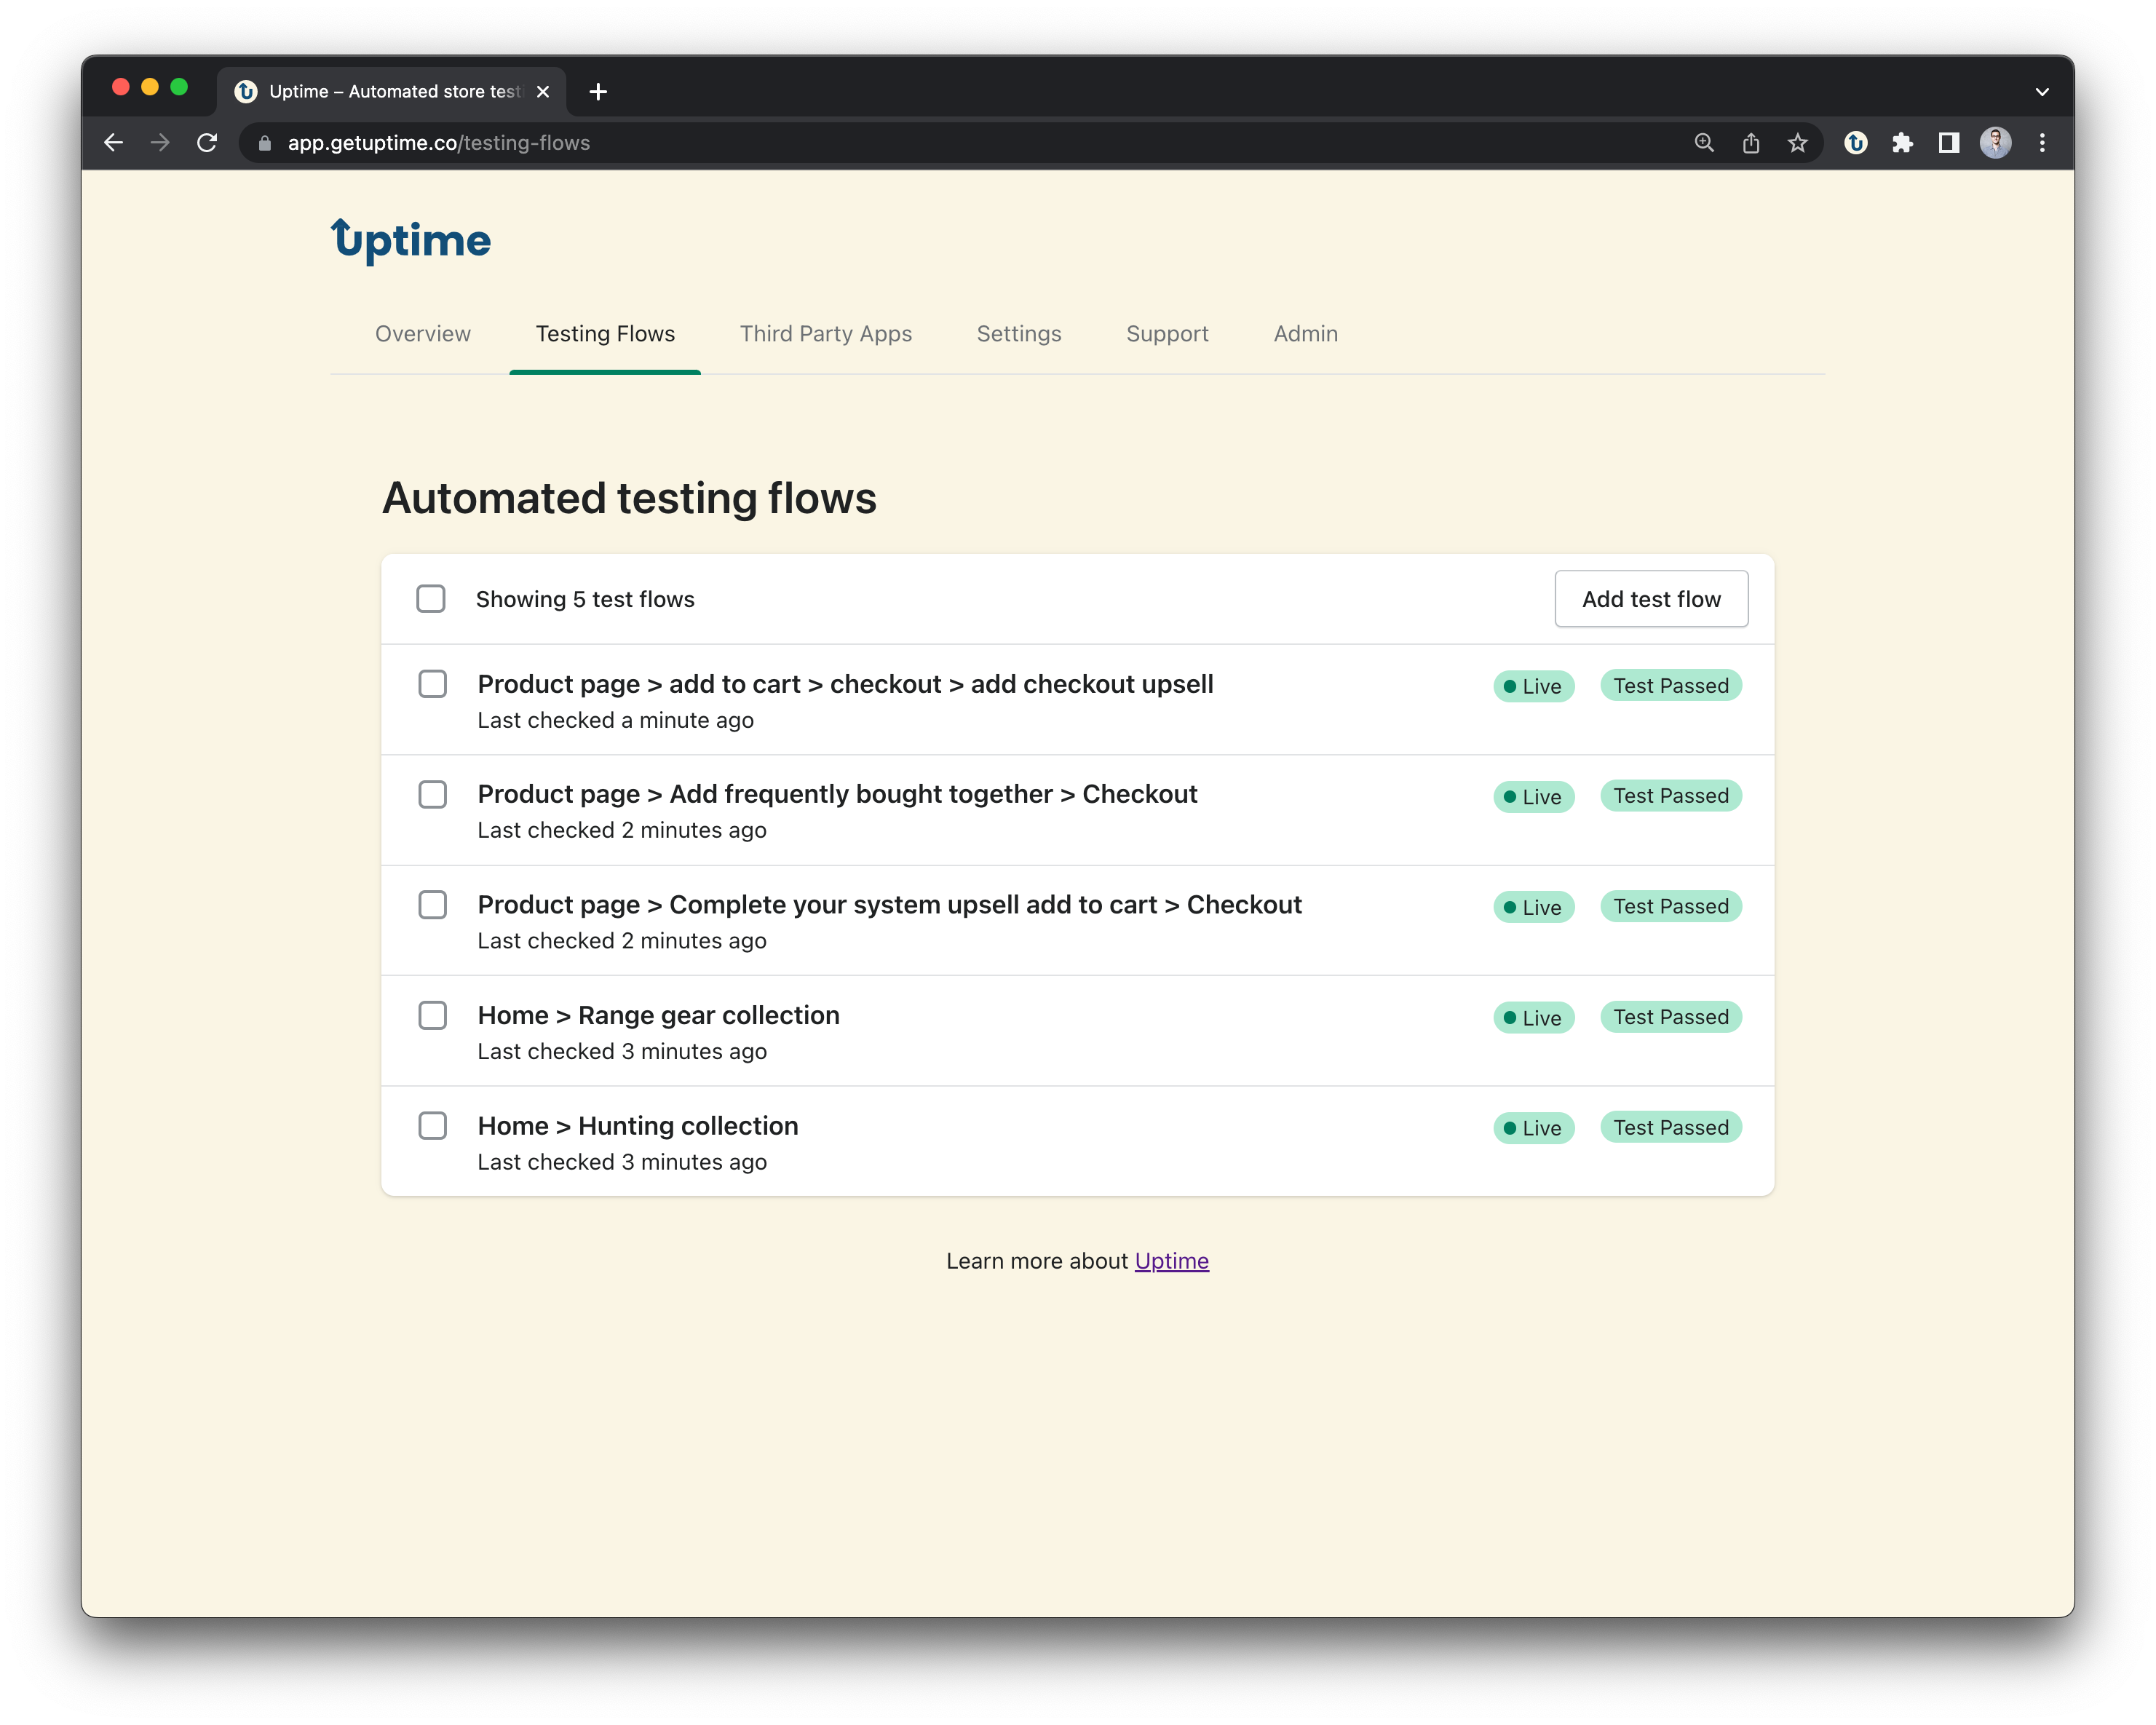Viewport: 2156px width, 1725px height.
Task: Check the Complete your system upsell flow
Action: click(433, 905)
